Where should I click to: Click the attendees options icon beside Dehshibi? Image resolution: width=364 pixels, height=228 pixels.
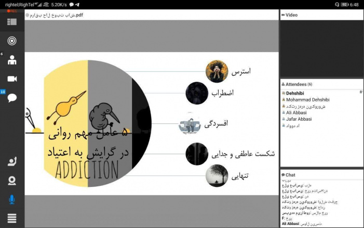(361, 92)
